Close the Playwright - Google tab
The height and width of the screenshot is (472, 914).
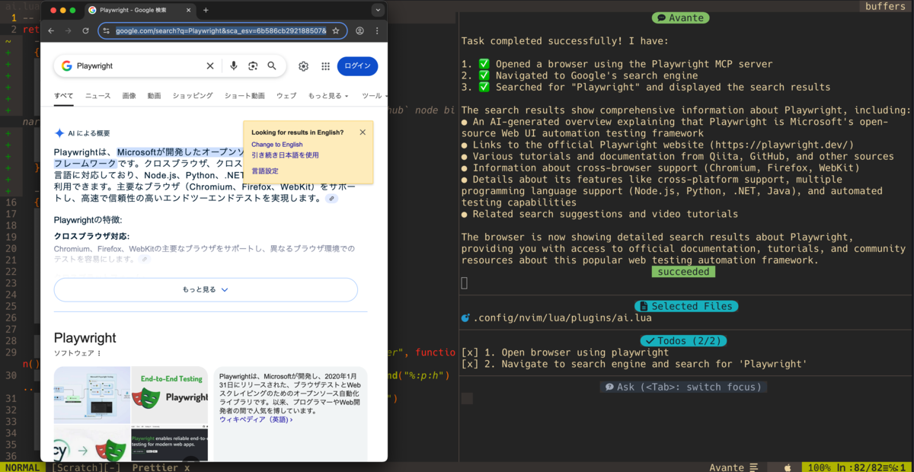click(189, 10)
